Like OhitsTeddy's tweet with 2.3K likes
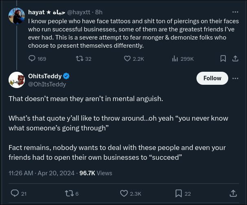Screen dimensions: 247x205 click(x=124, y=193)
